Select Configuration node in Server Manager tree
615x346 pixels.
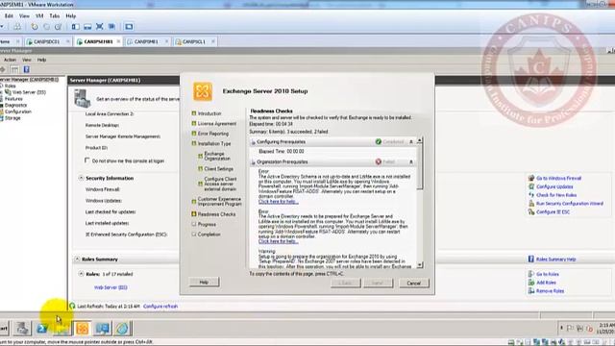(x=17, y=111)
